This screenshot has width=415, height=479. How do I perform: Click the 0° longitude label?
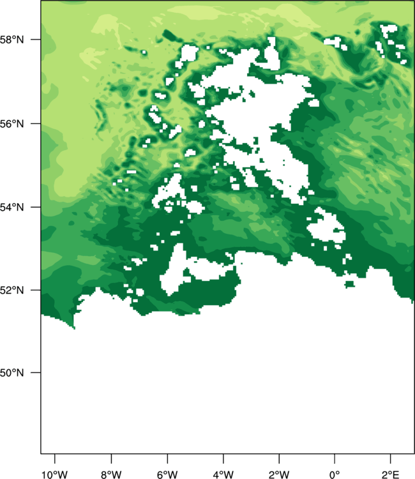pos(335,475)
